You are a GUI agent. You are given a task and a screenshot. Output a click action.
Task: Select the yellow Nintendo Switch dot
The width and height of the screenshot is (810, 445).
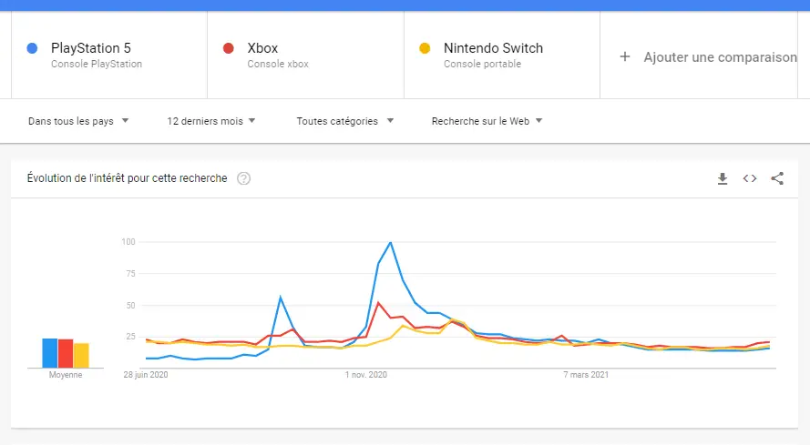(x=425, y=48)
